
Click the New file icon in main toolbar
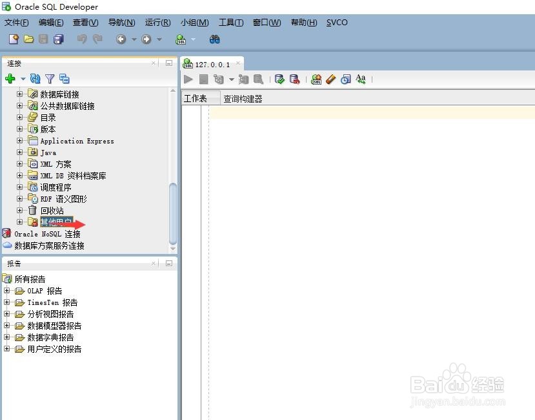(14, 39)
